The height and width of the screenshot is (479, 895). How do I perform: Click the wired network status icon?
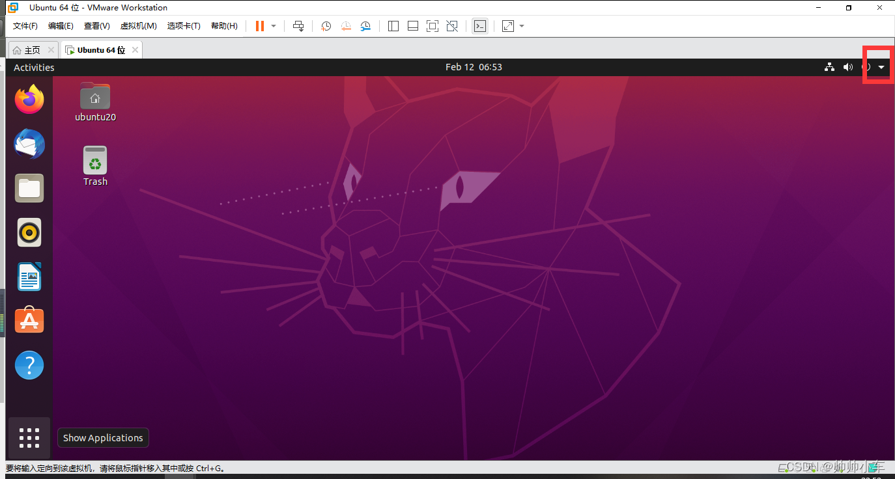point(829,67)
